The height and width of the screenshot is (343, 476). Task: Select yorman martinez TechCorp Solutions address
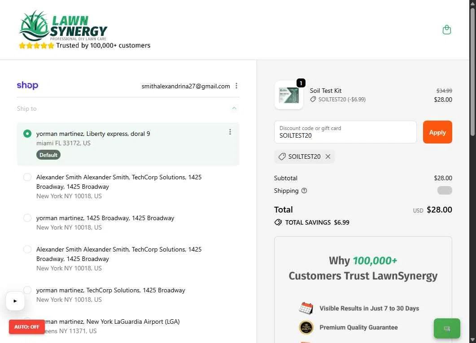tap(27, 290)
